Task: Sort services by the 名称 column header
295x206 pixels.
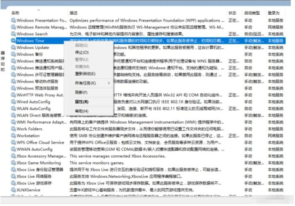Action: (15, 13)
